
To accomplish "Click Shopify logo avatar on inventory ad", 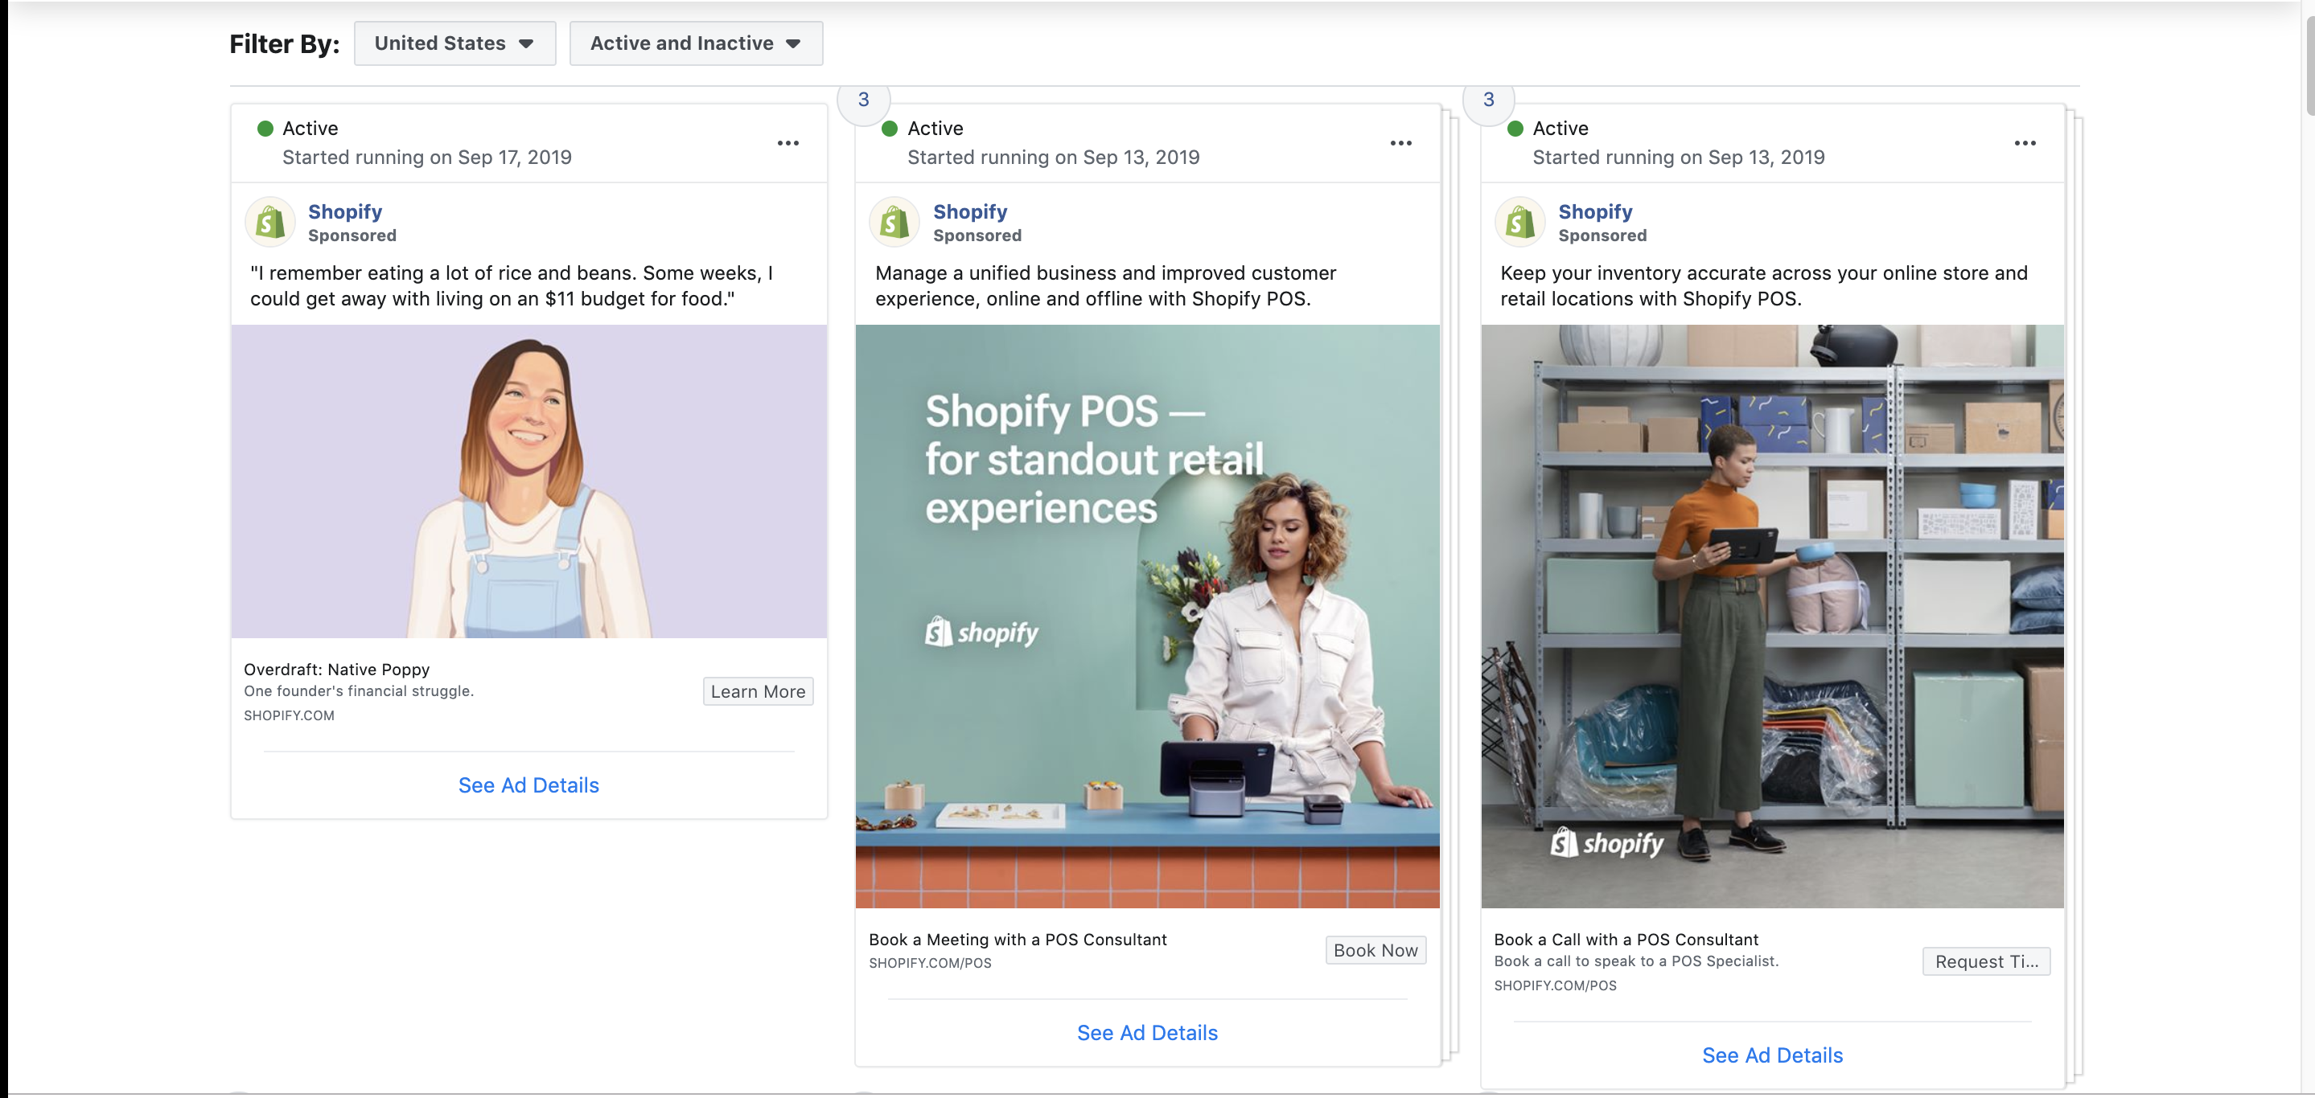I will point(1519,222).
